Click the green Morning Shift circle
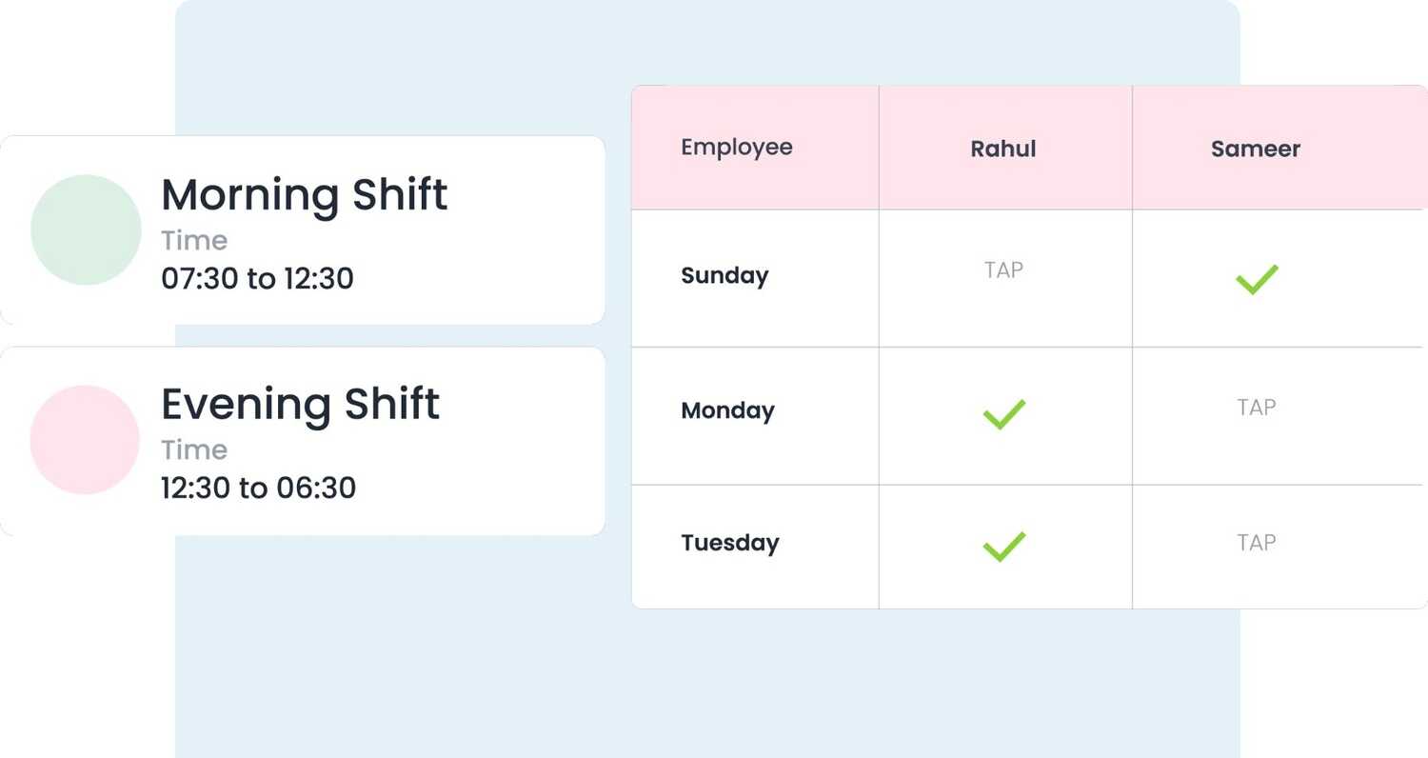This screenshot has height=758, width=1428. click(x=86, y=229)
